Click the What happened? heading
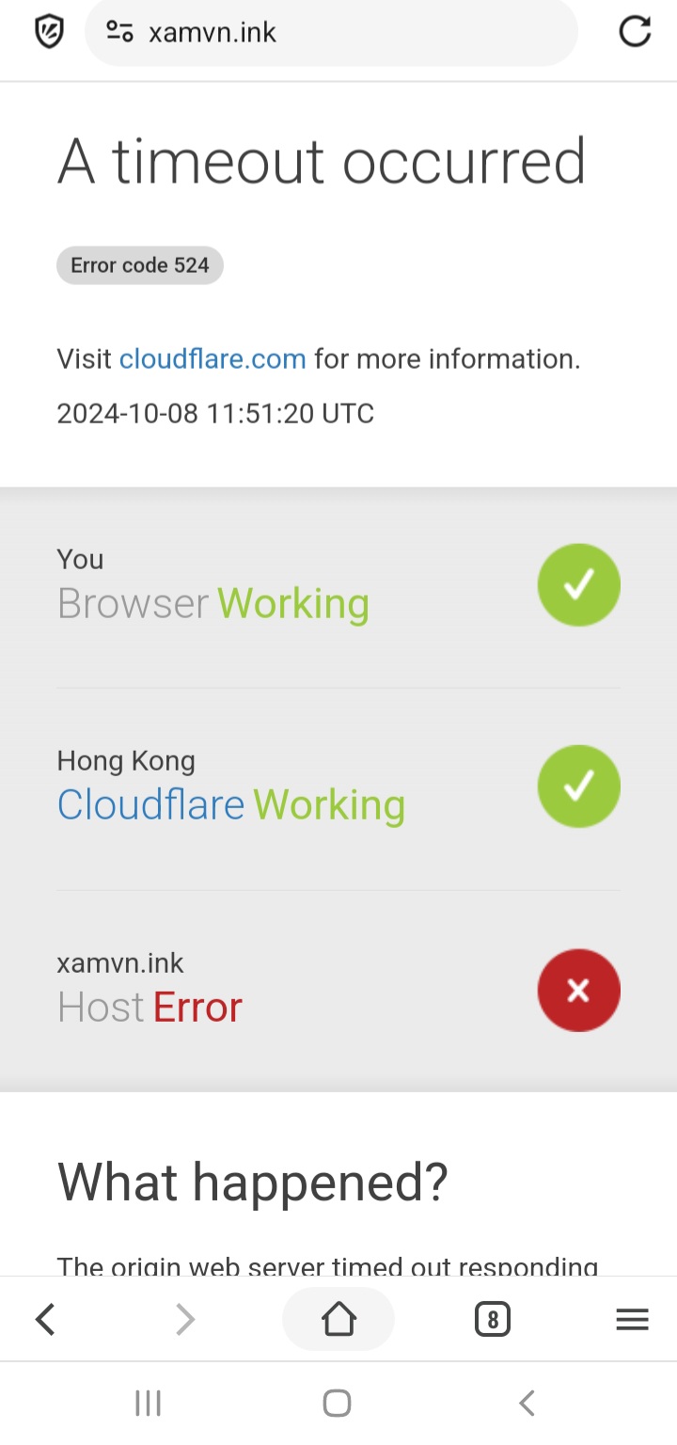The height and width of the screenshot is (1445, 677). [253, 1183]
